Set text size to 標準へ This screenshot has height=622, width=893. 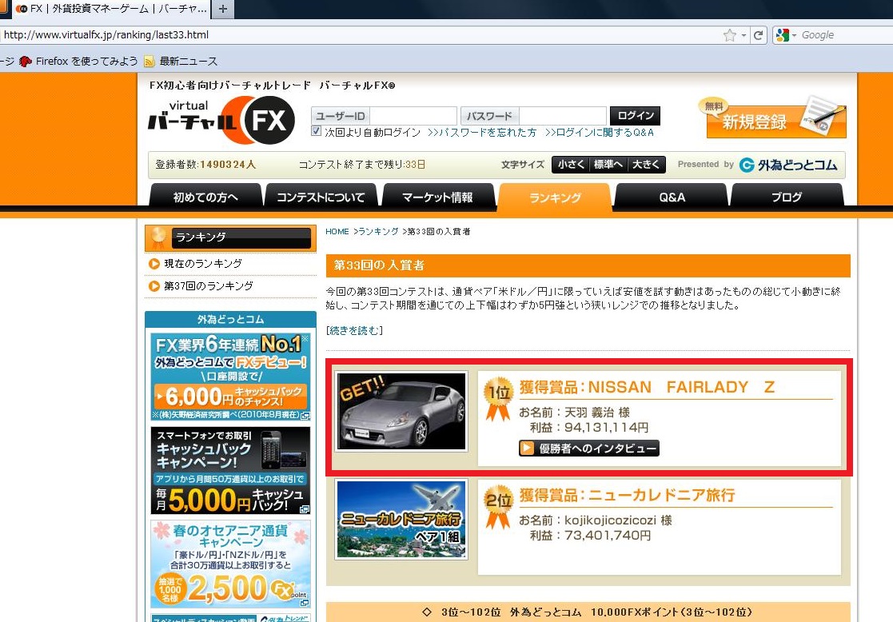(608, 165)
